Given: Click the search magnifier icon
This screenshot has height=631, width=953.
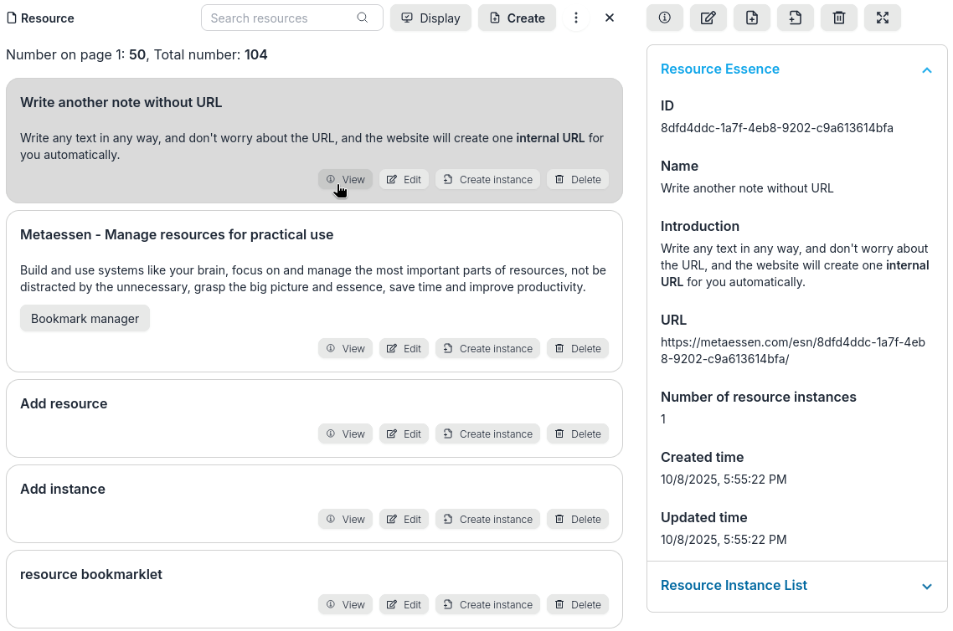Looking at the screenshot, I should 363,18.
